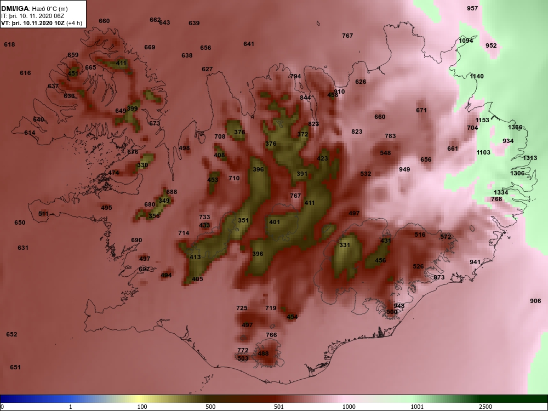Click the 548 height value

[385, 153]
